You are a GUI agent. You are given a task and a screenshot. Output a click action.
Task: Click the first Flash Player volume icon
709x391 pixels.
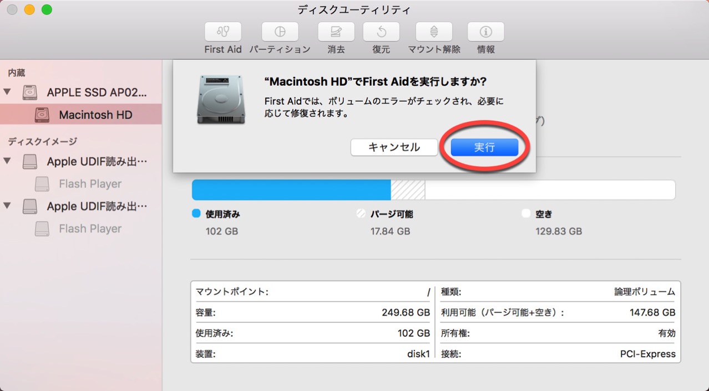tap(42, 184)
